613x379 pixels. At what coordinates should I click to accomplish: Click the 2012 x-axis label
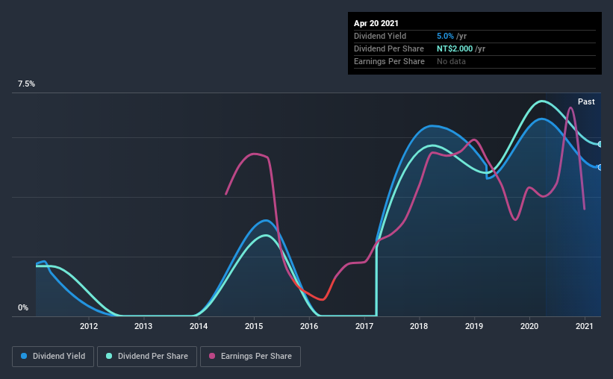click(x=89, y=326)
